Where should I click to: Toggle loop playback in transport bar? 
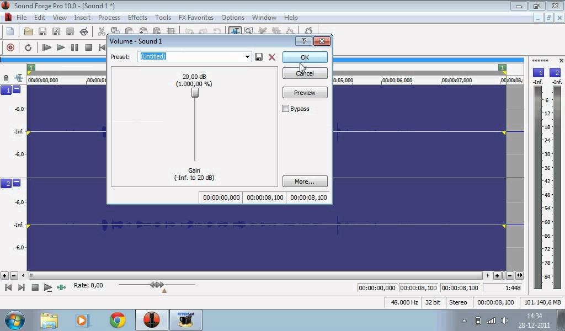28,47
